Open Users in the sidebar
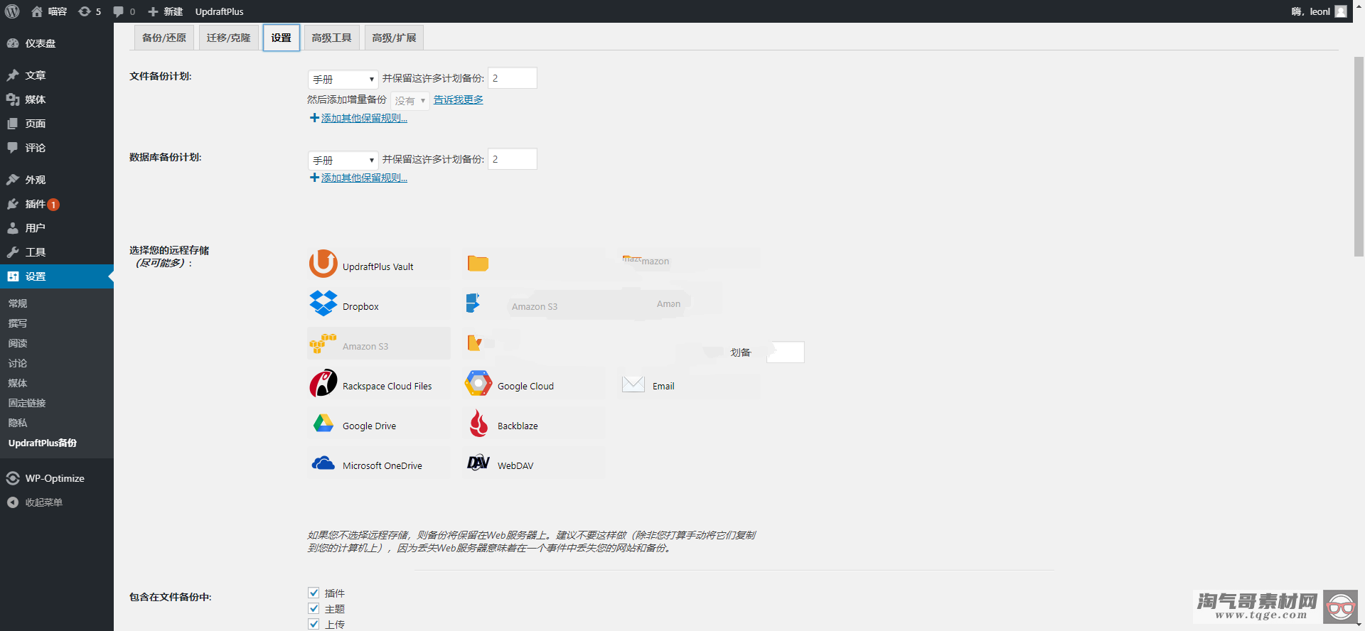1365x631 pixels. (57, 228)
